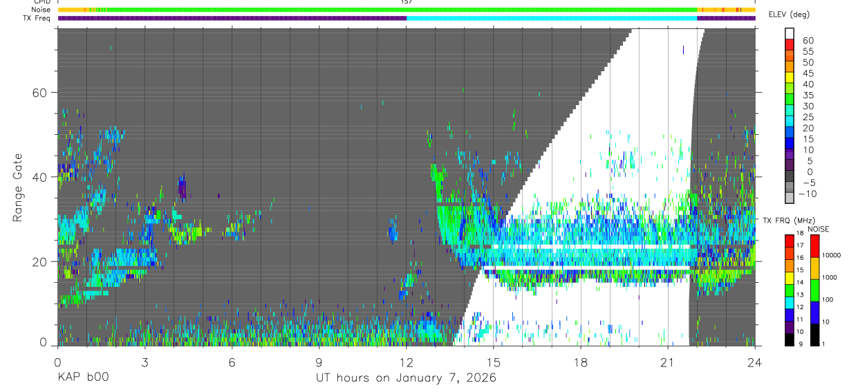Select the '55' elevation scale label
Screen dimensions: 849x392
coord(808,51)
